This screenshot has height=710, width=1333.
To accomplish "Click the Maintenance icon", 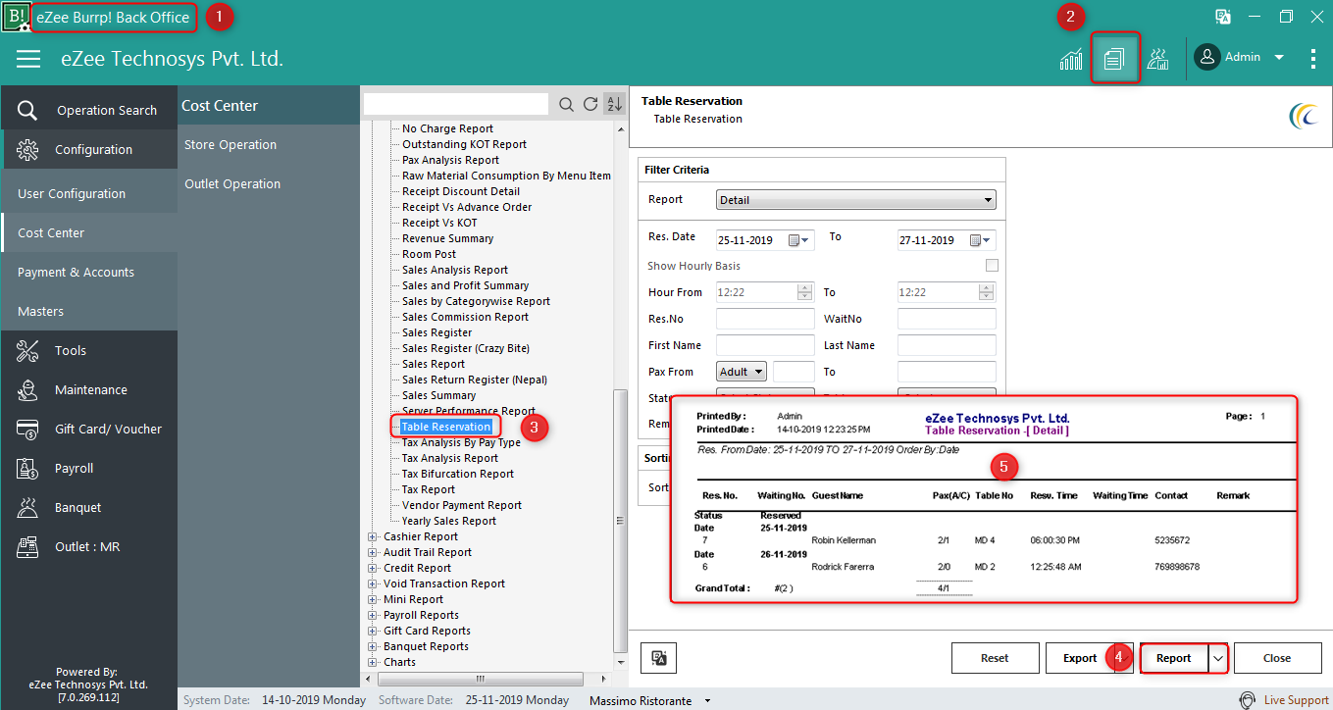I will pos(27,389).
